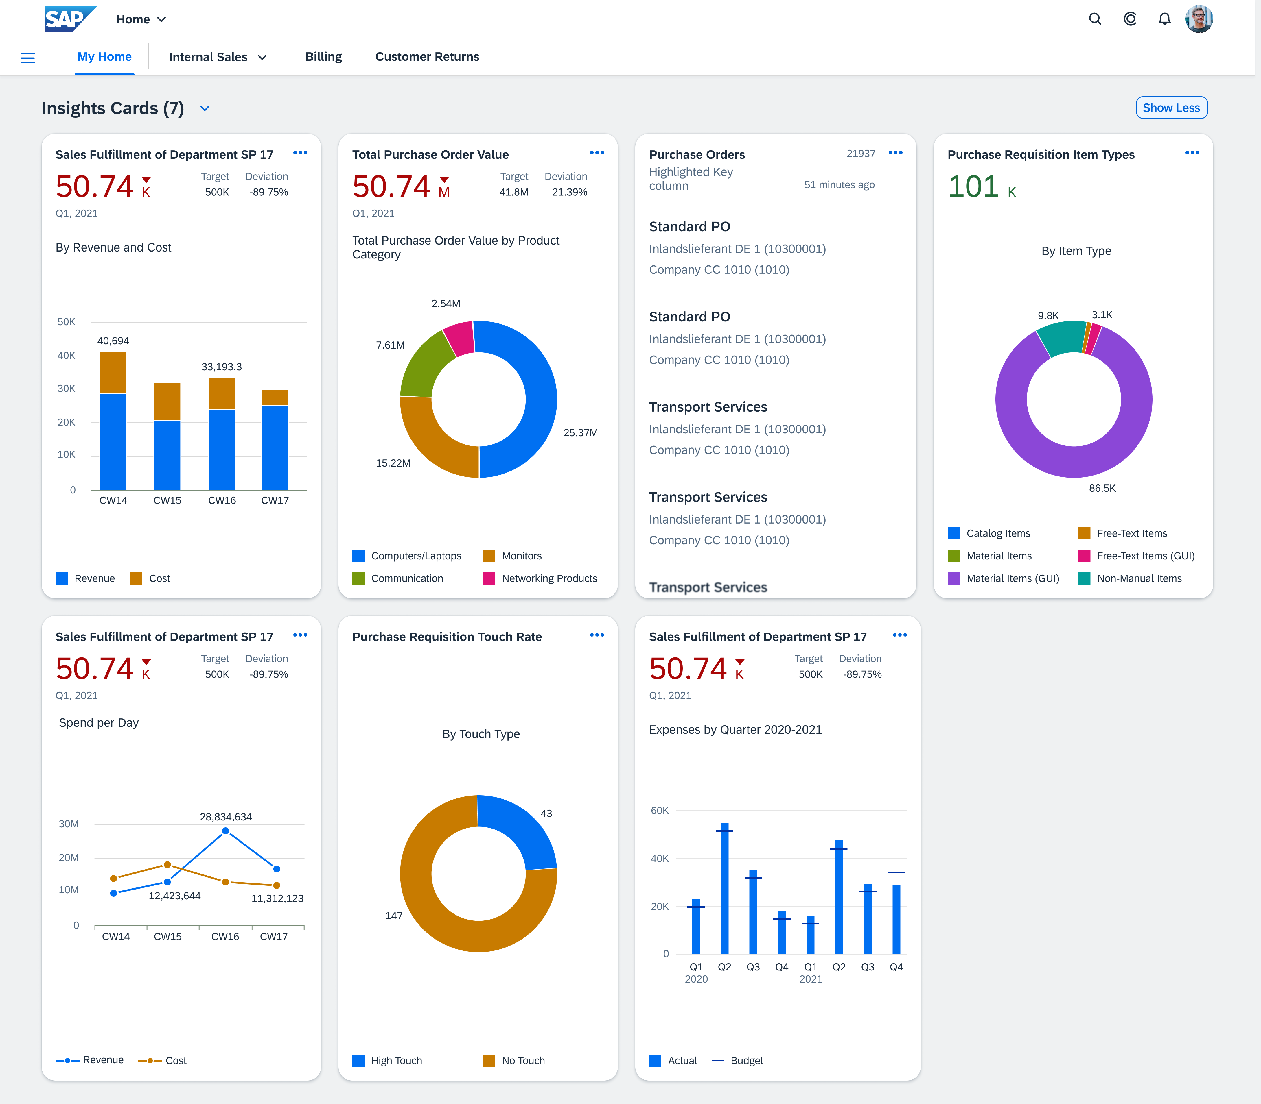
Task: Click the Monitors legend entry
Action: (512, 556)
